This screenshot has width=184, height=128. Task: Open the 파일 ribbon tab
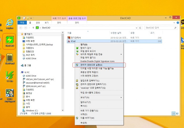point(22,23)
